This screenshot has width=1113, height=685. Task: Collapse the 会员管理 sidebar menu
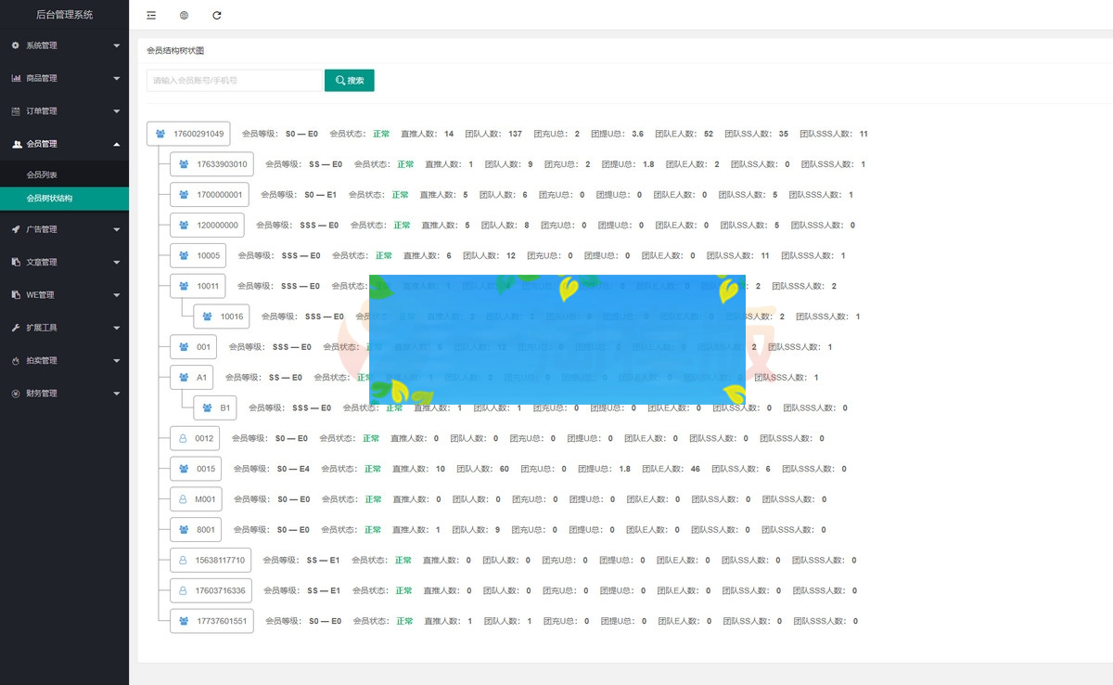[x=64, y=144]
